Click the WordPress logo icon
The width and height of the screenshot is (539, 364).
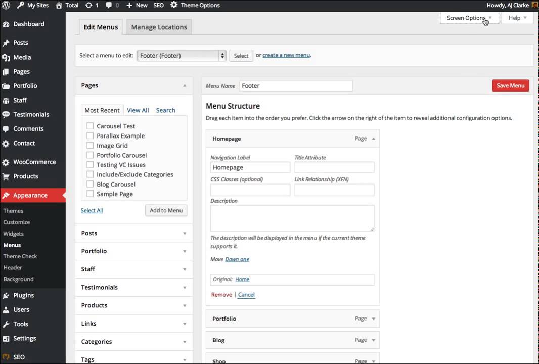point(6,5)
